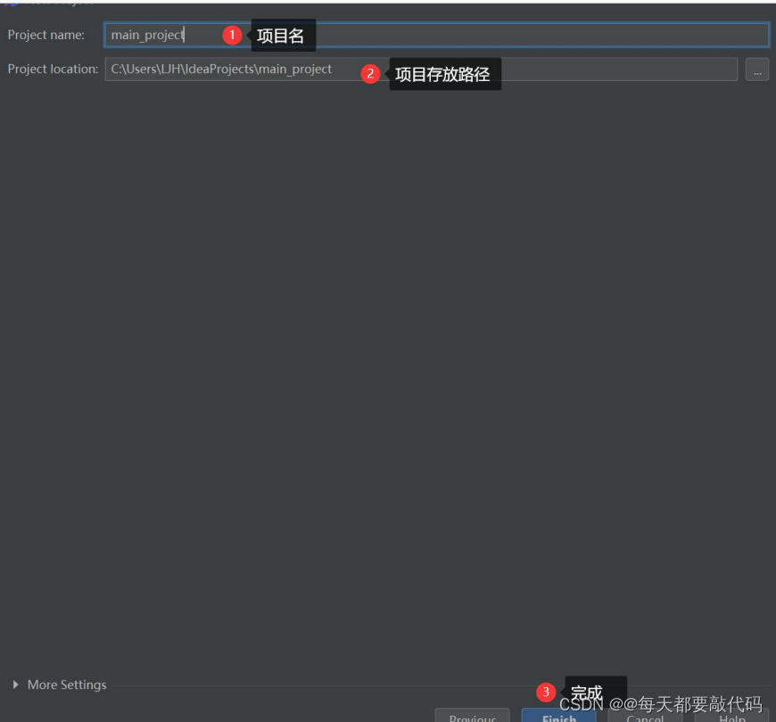This screenshot has width=776, height=722.
Task: Select the main_project text in name field
Action: pyautogui.click(x=145, y=35)
